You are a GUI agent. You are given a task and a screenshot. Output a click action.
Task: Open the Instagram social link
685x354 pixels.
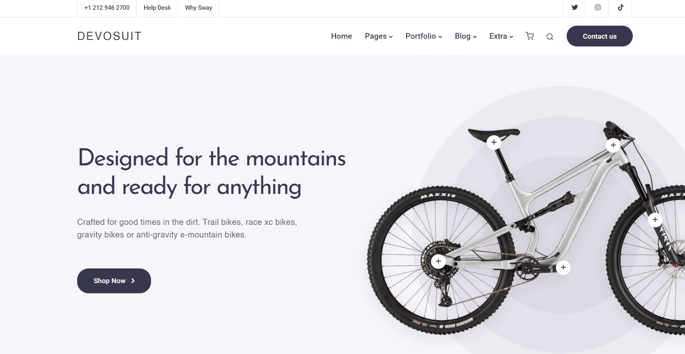(598, 7)
